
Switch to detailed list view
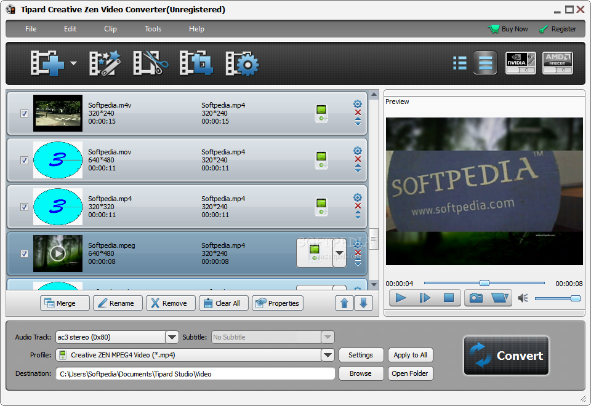tap(485, 63)
